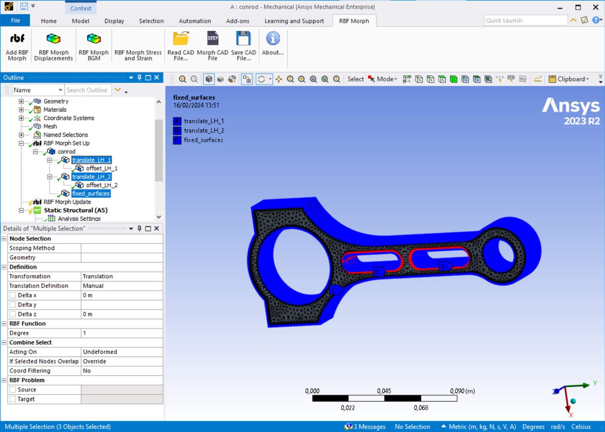Click the triad ISO view cyan ball
Image resolution: width=605 pixels, height=432 pixels.
pos(573,401)
